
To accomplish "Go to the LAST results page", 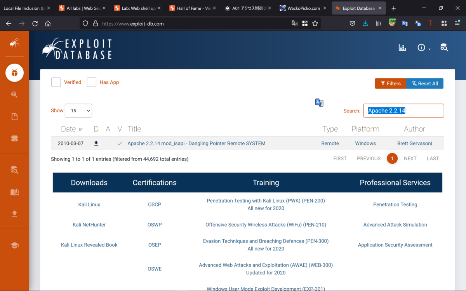I will pyautogui.click(x=433, y=158).
